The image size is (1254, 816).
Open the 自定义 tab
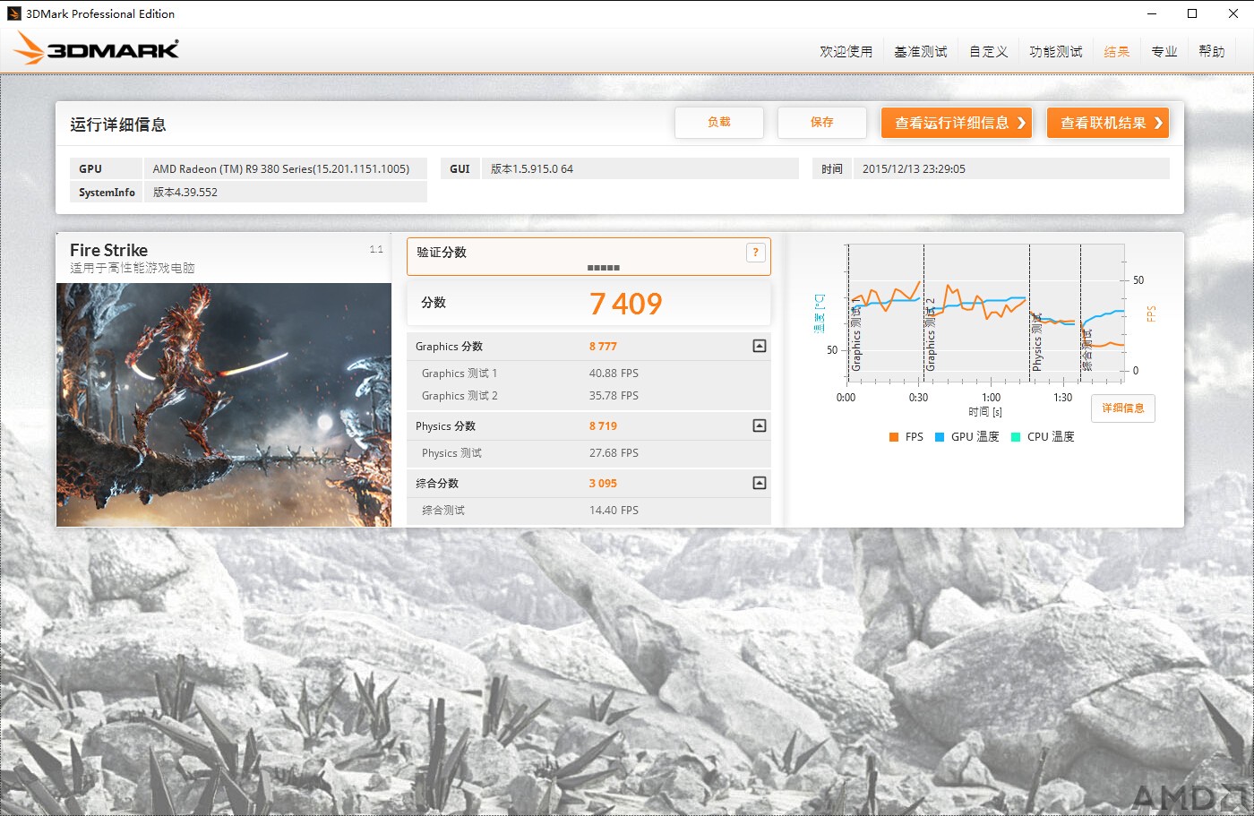988,52
